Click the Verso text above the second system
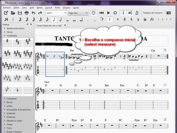 pyautogui.click(x=47, y=82)
